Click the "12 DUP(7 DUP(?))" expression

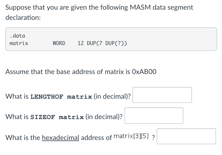102,43
